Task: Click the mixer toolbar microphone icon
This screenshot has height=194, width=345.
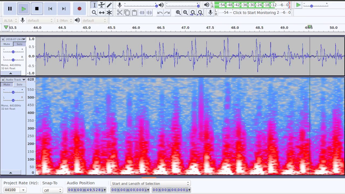Action: tap(120, 5)
